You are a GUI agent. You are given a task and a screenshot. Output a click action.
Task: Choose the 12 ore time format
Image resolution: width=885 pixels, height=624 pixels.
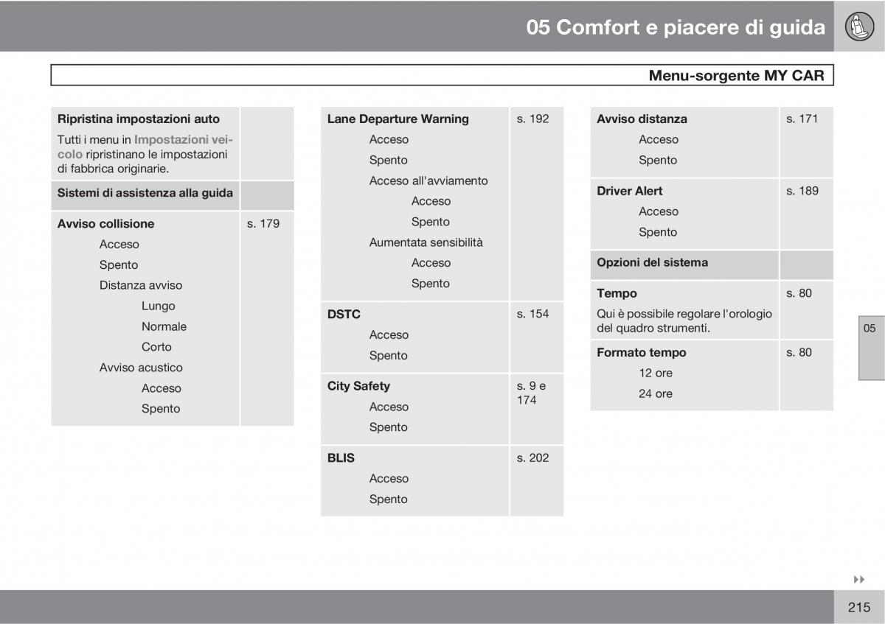(x=656, y=373)
